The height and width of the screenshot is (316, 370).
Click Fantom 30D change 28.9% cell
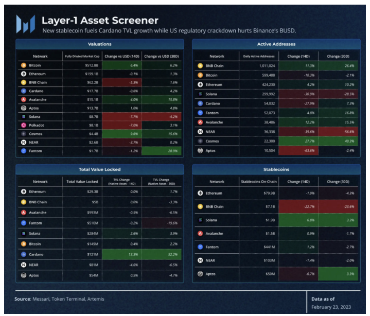click(162, 151)
